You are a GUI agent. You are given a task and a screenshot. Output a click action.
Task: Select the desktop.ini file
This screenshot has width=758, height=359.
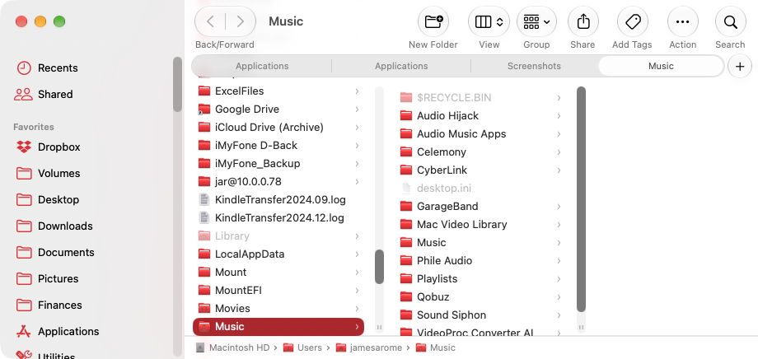click(481, 188)
